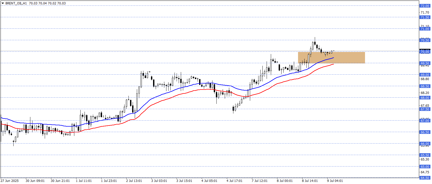Viewport: 432px width, 184px height.
Task: Select the orange shaded rectangle zone on chart
Action: 331,57
